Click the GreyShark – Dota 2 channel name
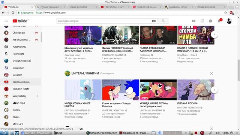 point(187,55)
